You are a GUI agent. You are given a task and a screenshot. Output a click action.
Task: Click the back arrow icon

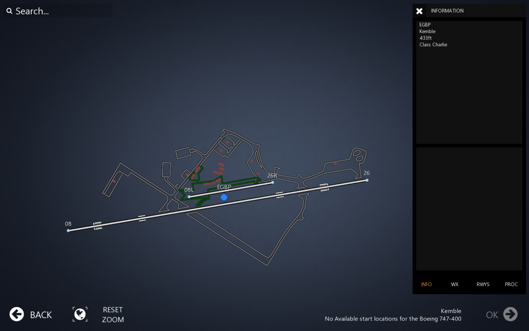17,314
